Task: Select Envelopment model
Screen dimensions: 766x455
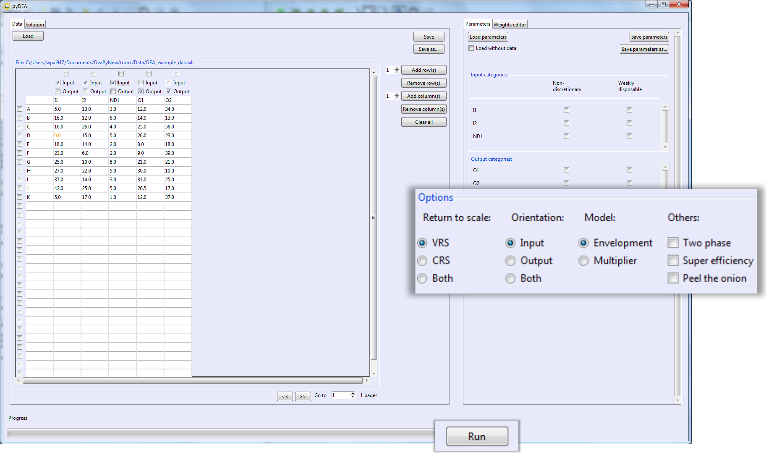Action: click(583, 243)
